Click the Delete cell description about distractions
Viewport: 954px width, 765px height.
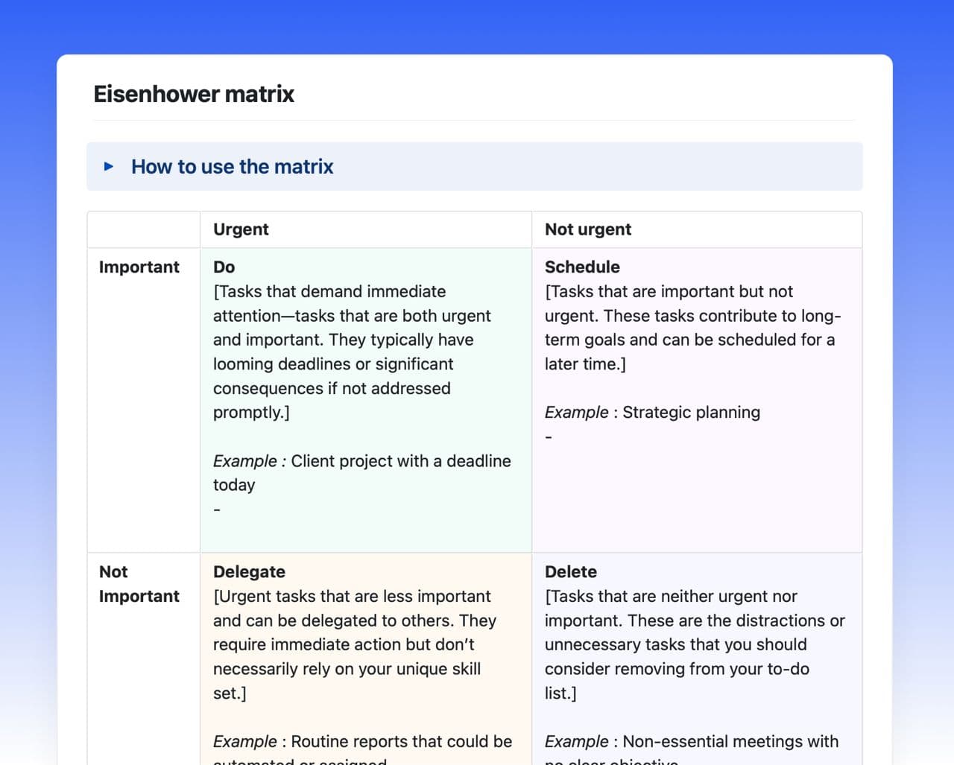point(694,620)
